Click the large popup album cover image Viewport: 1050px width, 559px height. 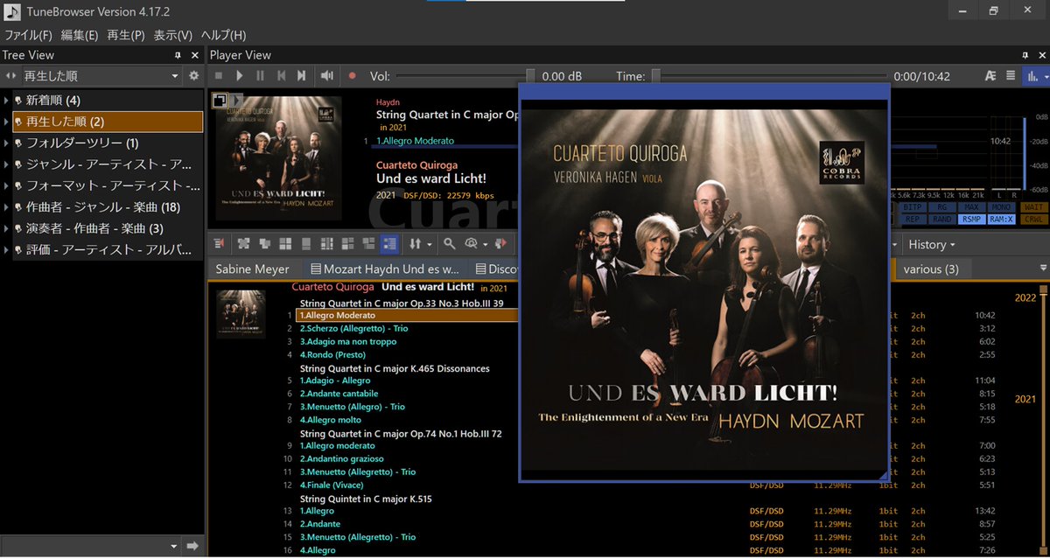click(x=704, y=290)
